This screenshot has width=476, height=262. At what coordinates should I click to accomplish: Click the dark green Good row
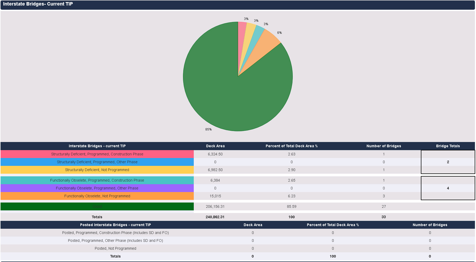pyautogui.click(x=97, y=206)
